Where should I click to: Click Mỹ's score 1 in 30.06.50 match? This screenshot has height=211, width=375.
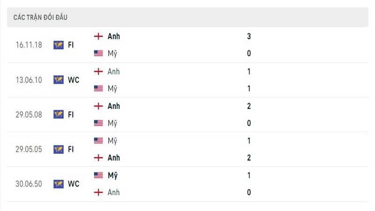(x=249, y=175)
